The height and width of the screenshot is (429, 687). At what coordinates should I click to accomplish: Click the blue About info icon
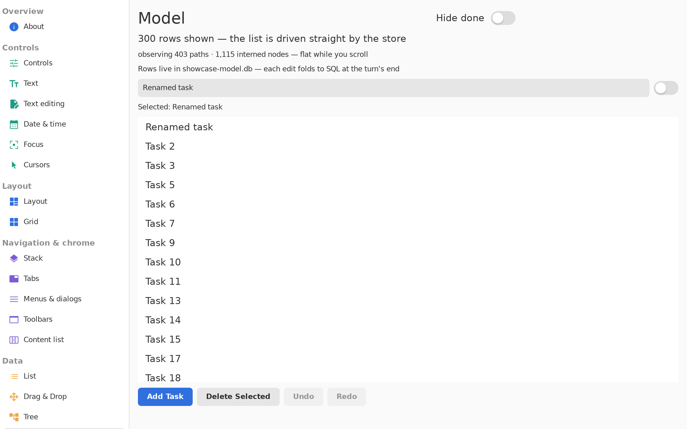(x=14, y=27)
